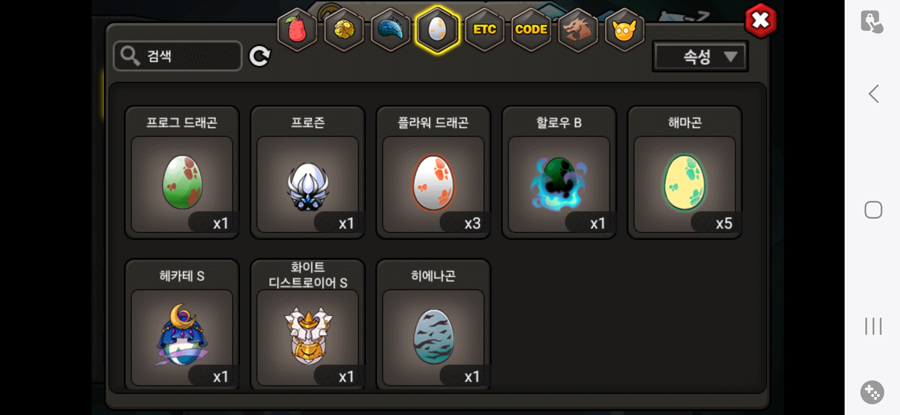Tap the Android back navigation arrow
This screenshot has height=415, width=900.
(x=873, y=94)
